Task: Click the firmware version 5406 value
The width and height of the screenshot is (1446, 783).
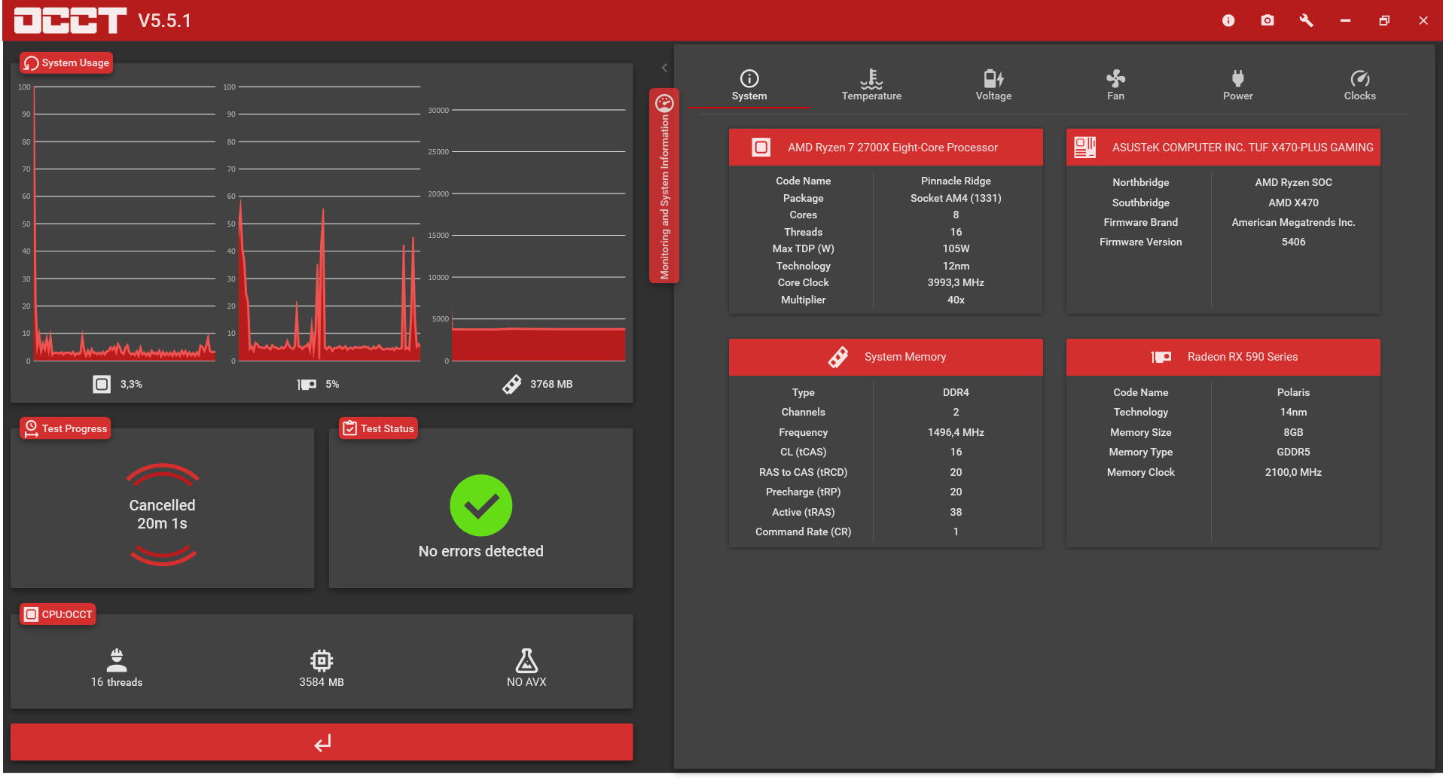Action: click(1293, 242)
